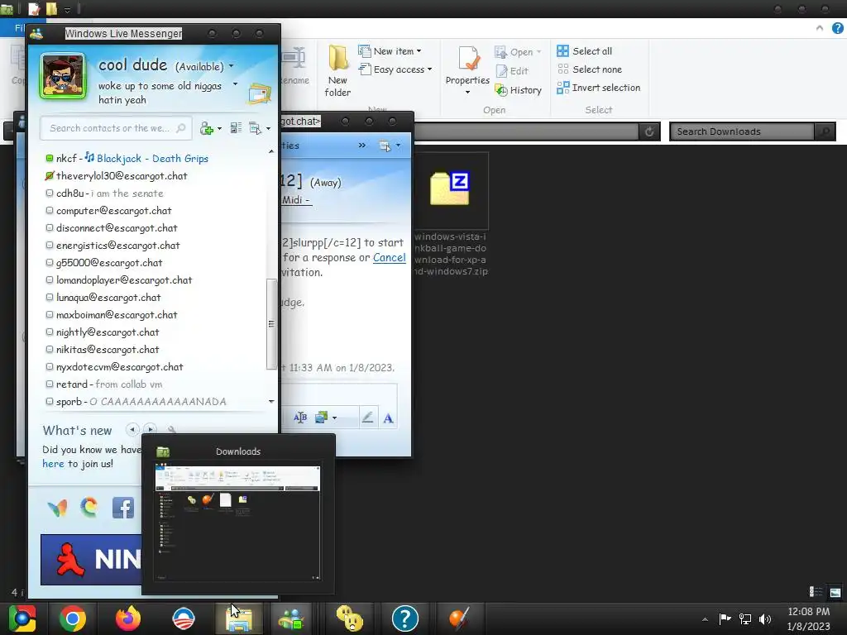Show hidden system tray icons arrow
The height and width of the screenshot is (635, 847).
705,618
